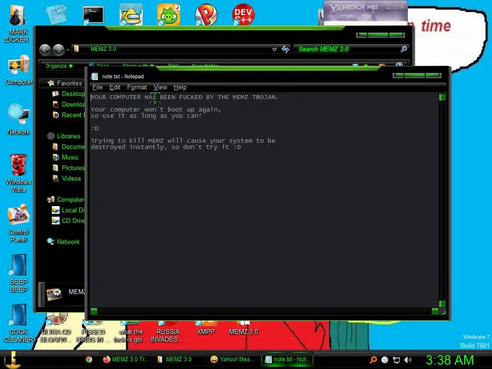This screenshot has width=492, height=369.
Task: Select Recent Places under Favorites
Action: click(69, 115)
